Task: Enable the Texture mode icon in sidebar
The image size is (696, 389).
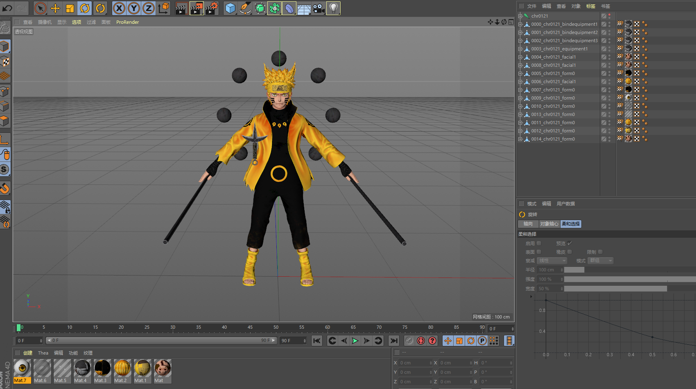Action: [5, 62]
